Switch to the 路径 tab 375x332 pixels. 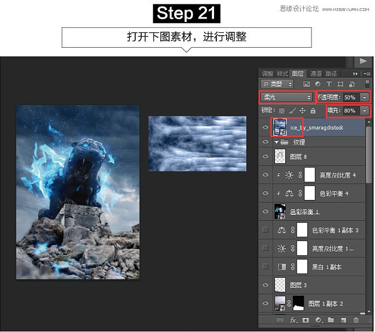point(332,73)
